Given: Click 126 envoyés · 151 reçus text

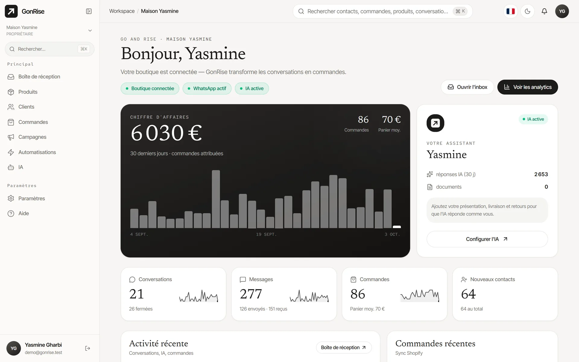Looking at the screenshot, I should 263,309.
